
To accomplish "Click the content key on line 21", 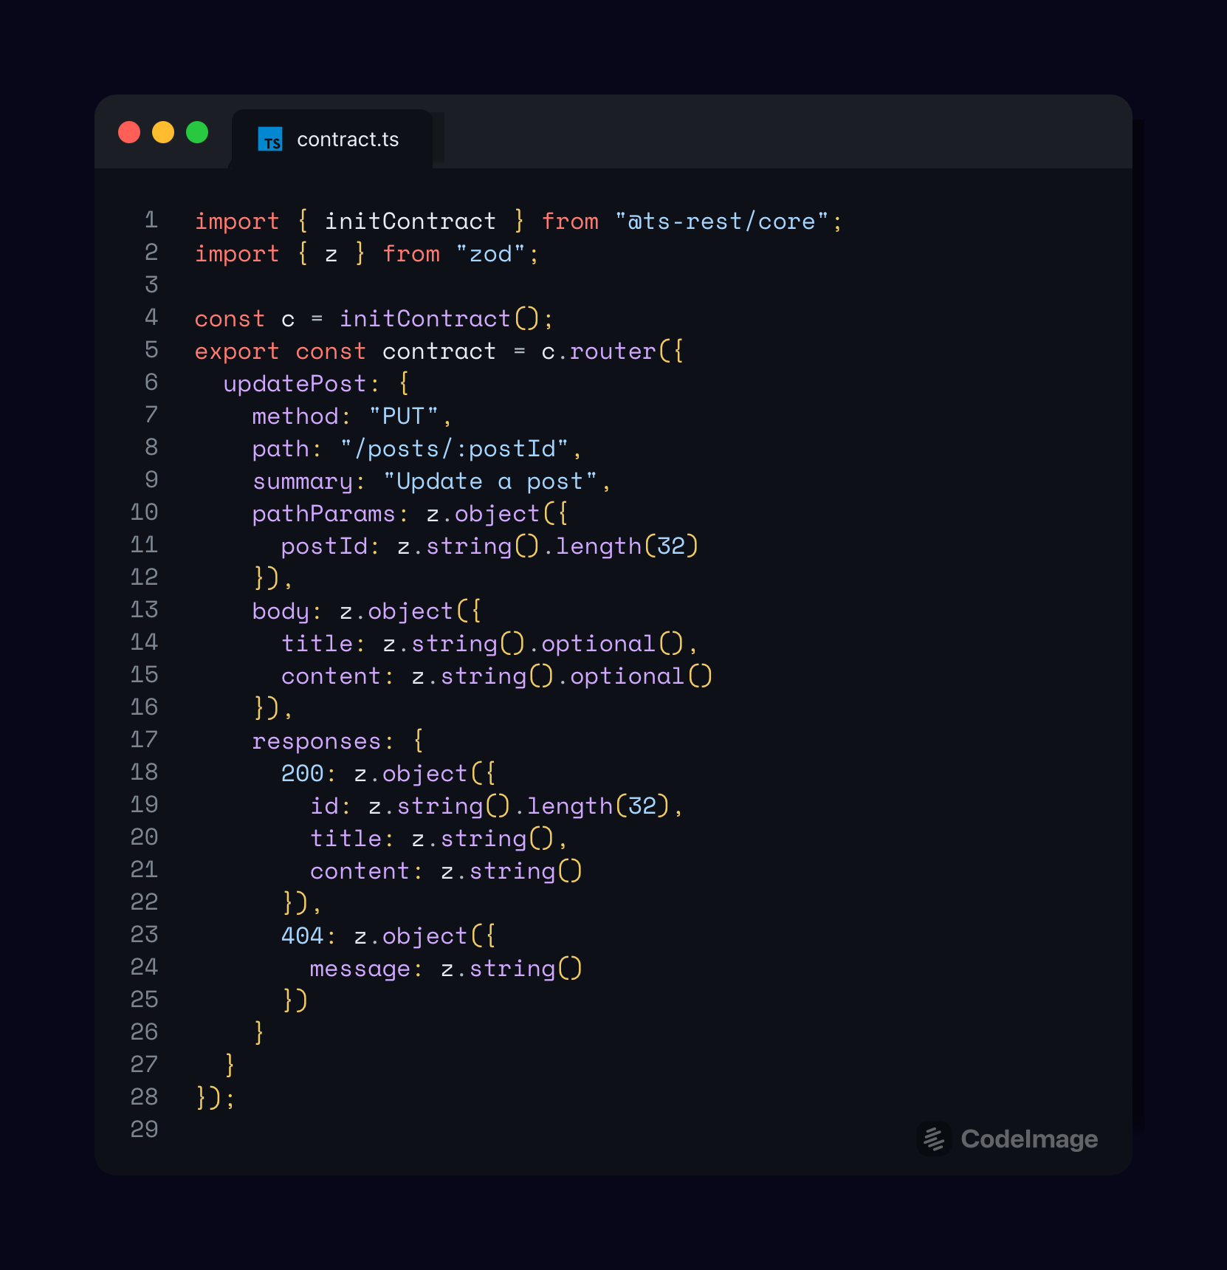I will pos(360,871).
